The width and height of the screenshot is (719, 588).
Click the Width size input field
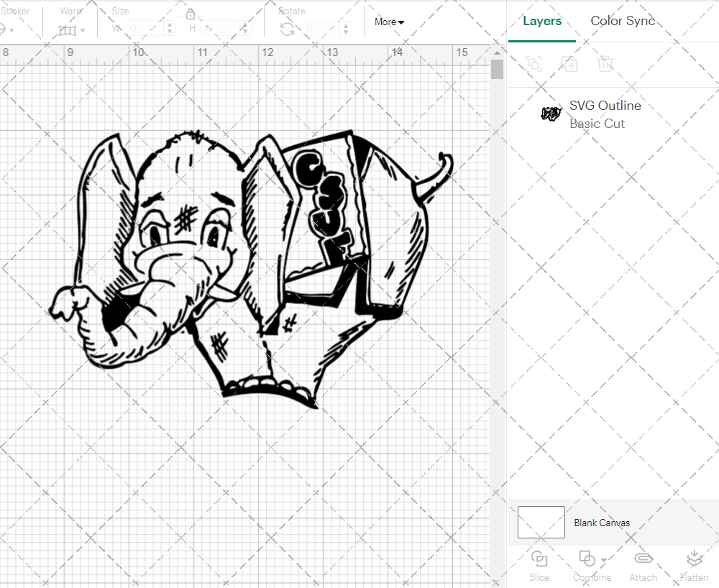pos(147,29)
